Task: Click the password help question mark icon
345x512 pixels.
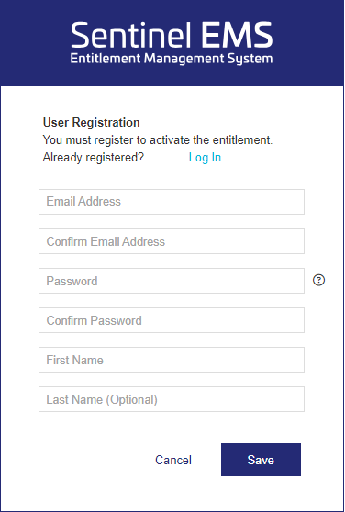Action: pyautogui.click(x=318, y=280)
